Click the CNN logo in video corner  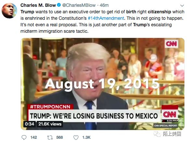(x=171, y=44)
